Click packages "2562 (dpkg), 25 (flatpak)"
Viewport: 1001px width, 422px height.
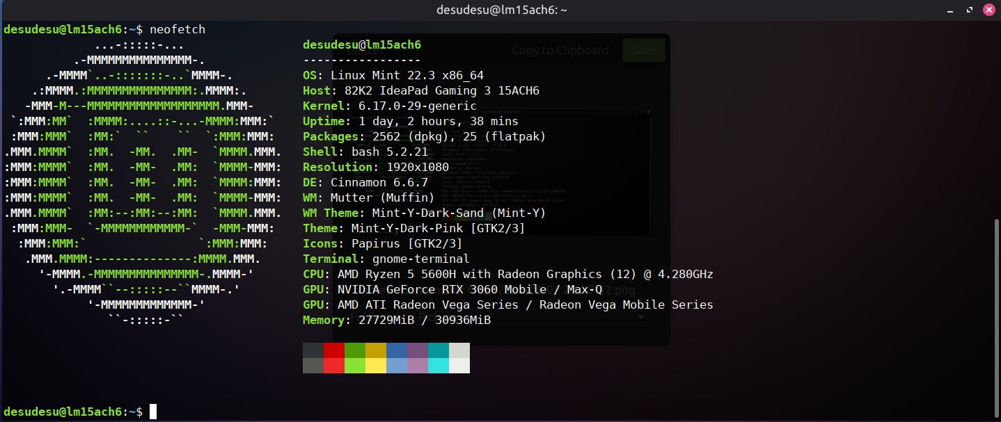(459, 137)
